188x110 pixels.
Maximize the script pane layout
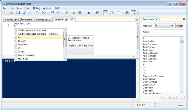[119, 13]
